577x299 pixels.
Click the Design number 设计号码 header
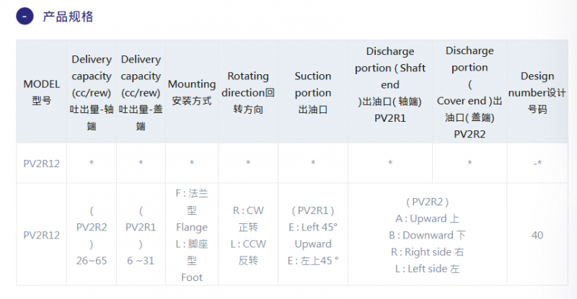[537, 92]
